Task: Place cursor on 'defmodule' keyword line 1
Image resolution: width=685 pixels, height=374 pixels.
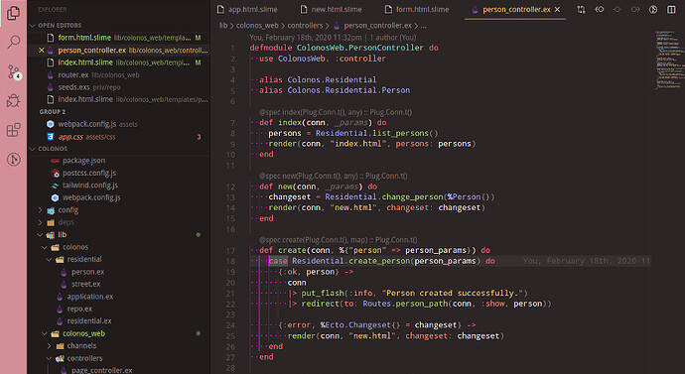Action: pos(270,48)
